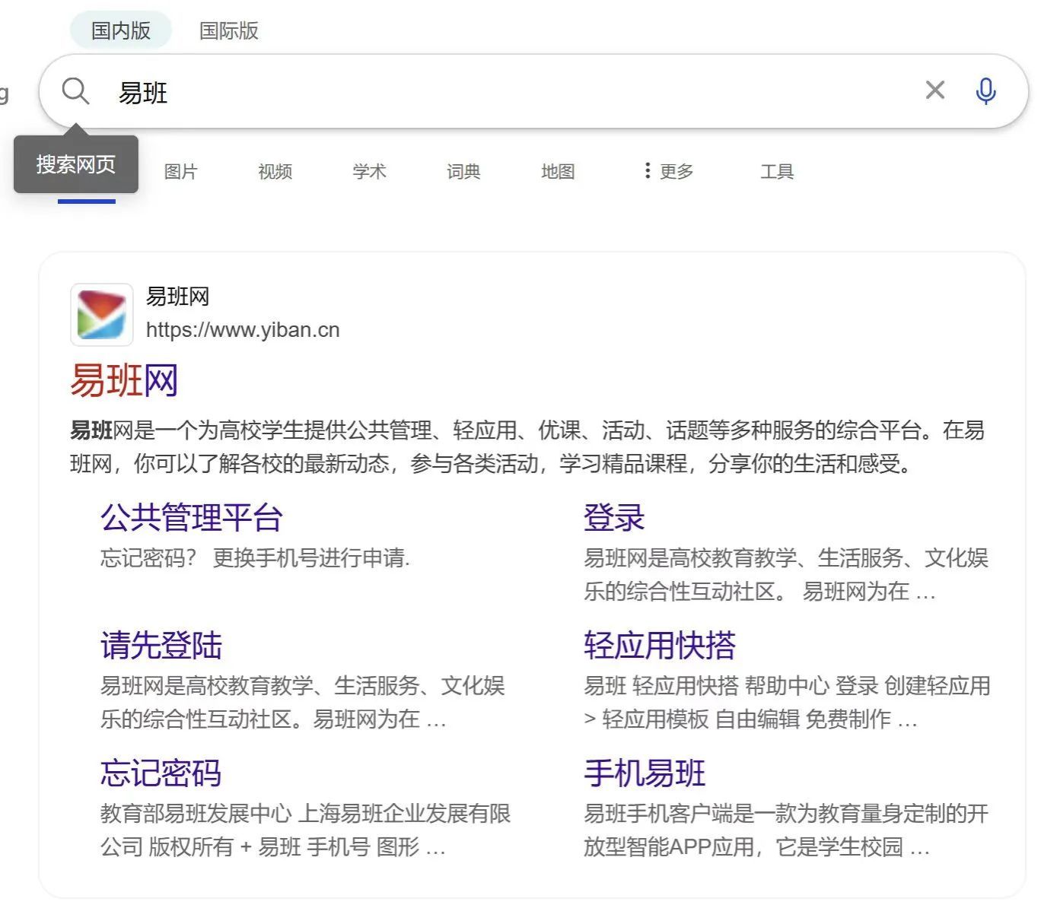Open the 登录 sitelink

pos(614,518)
